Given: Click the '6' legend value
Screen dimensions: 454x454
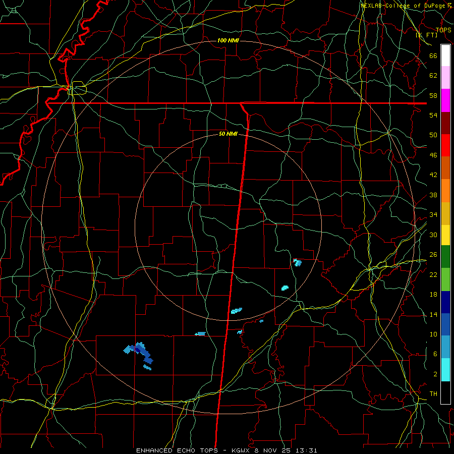Looking at the screenshot, I should click(435, 354).
